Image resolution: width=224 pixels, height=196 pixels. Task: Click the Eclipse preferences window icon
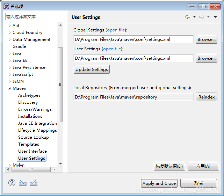pyautogui.click(x=6, y=6)
